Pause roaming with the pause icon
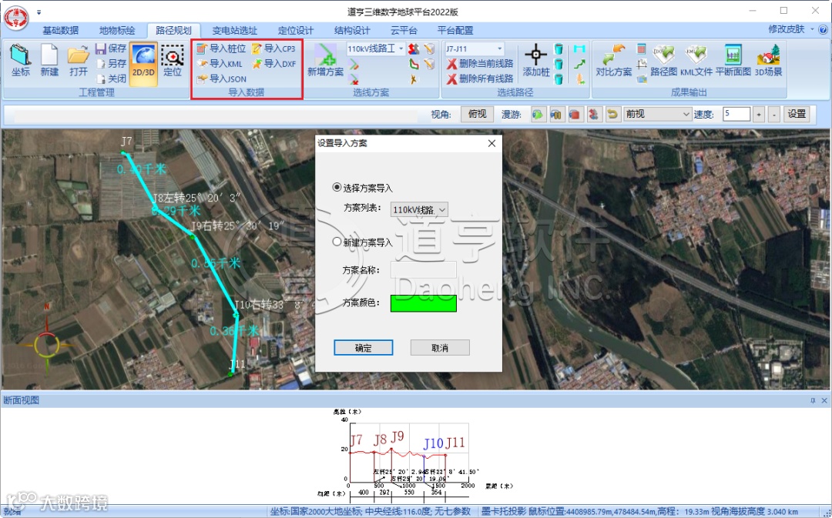Image resolution: width=832 pixels, height=518 pixels. tap(556, 114)
